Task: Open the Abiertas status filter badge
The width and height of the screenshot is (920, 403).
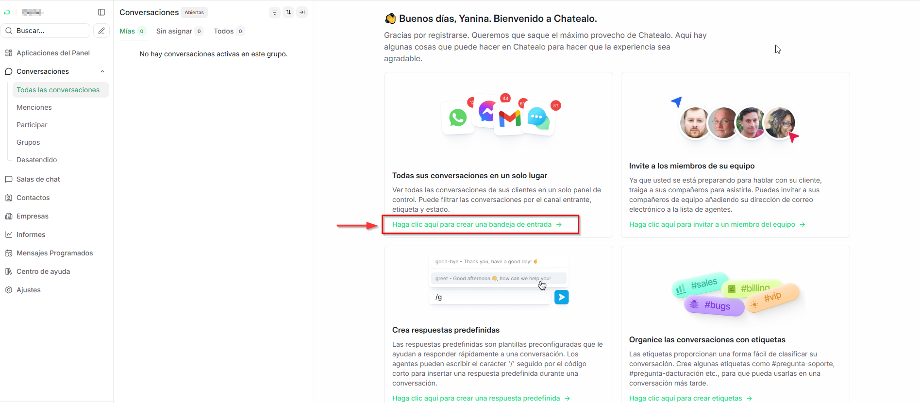Action: (194, 13)
